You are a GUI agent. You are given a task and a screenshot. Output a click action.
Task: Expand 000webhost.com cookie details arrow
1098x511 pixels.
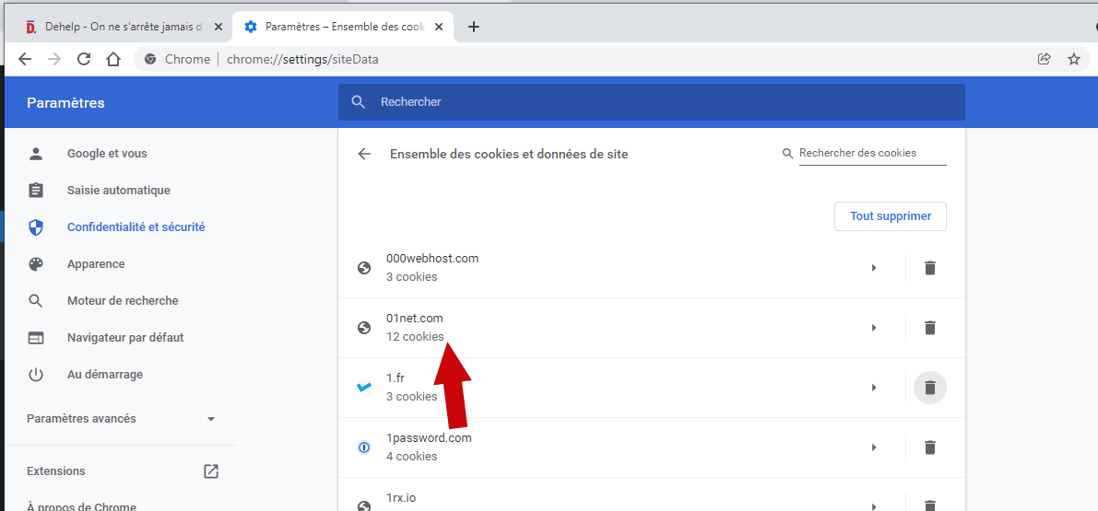874,268
